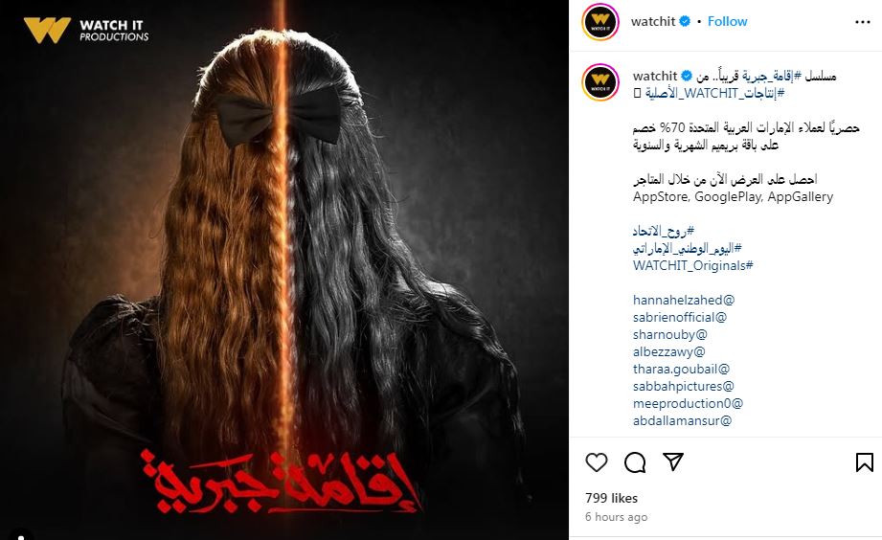The image size is (882, 540).
Task: Share post using the paper plane icon
Action: coord(673,461)
